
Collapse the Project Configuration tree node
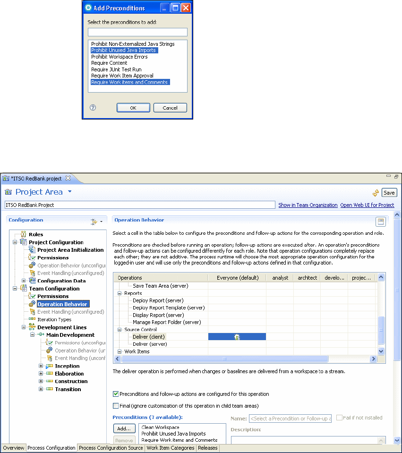(x=15, y=242)
